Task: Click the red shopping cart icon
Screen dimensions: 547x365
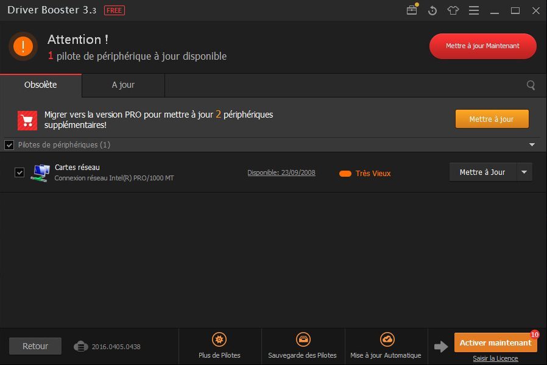Action: [x=27, y=119]
